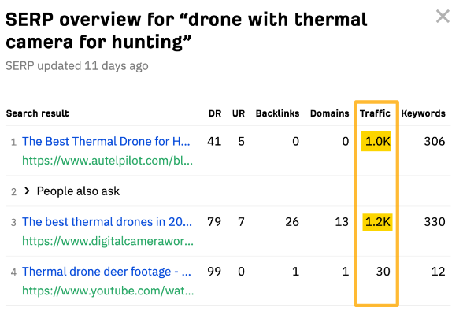Click the 306 keywords value
Image resolution: width=463 pixels, height=311 pixels.
coord(435,141)
